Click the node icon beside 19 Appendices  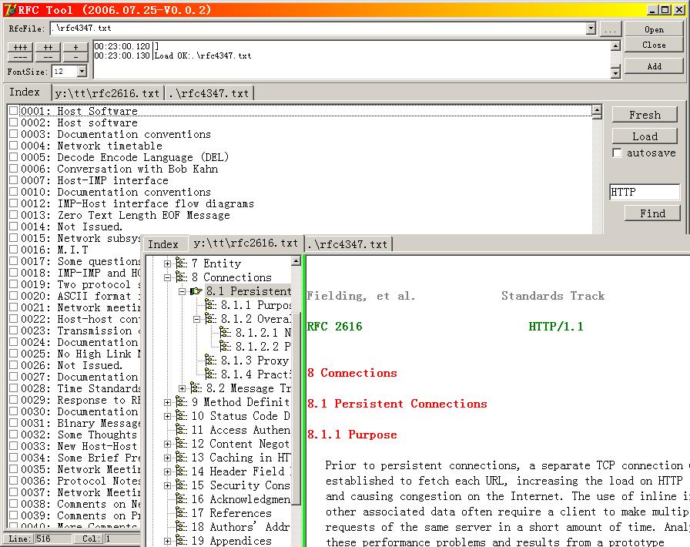181,541
